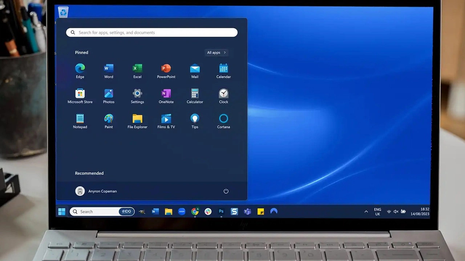Open Microsoft Teams from the taskbar
This screenshot has width=465, height=261.
247,211
